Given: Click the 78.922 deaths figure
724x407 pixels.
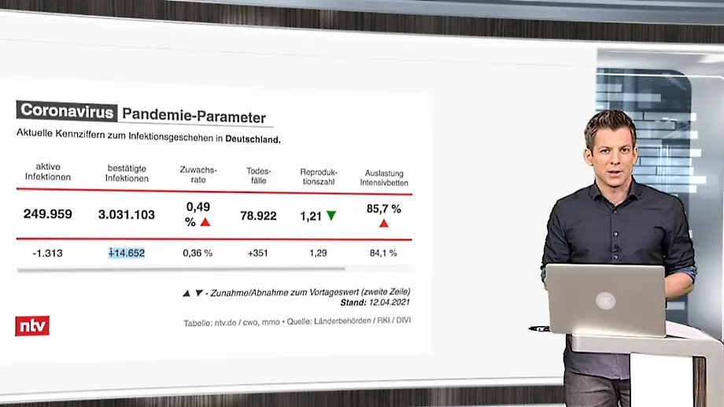Looking at the screenshot, I should [x=258, y=215].
